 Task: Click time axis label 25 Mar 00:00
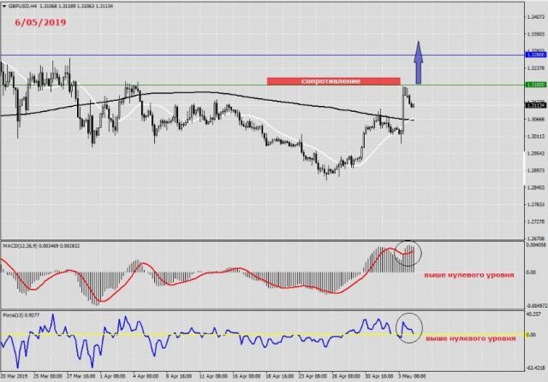[x=48, y=376]
